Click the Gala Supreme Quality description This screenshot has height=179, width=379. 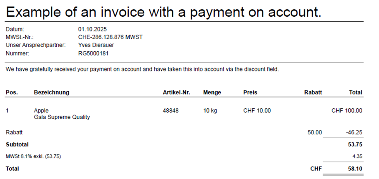coord(62,117)
